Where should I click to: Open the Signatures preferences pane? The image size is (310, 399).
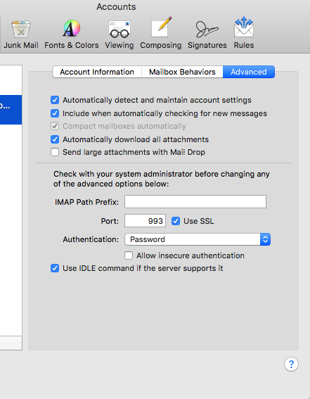[207, 34]
